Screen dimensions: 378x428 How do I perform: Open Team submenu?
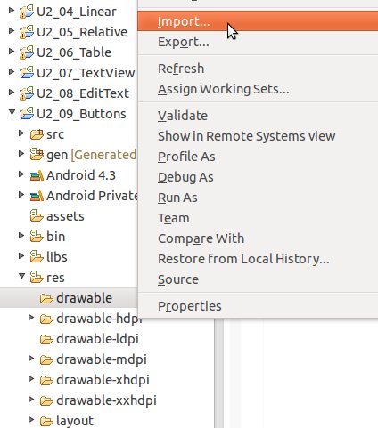(258, 218)
